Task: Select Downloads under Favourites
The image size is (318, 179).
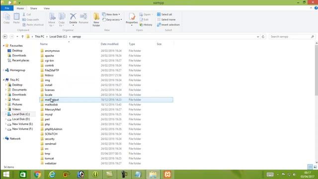Action: 19,55
